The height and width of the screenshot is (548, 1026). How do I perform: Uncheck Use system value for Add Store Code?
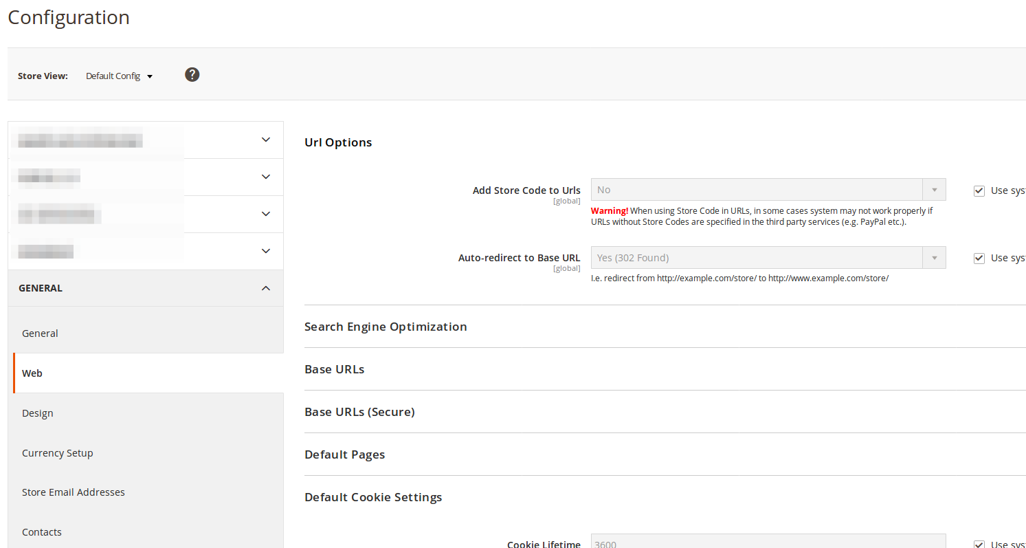tap(979, 190)
